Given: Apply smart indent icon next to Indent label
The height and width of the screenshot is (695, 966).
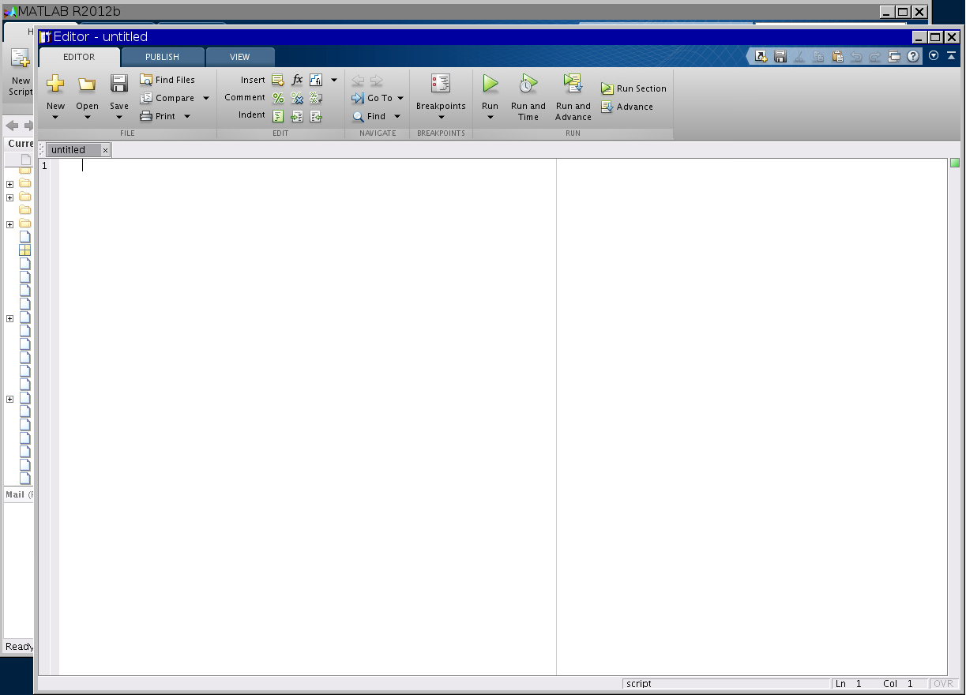Looking at the screenshot, I should coord(278,116).
